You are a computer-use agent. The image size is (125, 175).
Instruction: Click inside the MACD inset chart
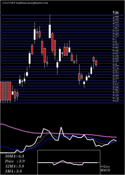69,162
